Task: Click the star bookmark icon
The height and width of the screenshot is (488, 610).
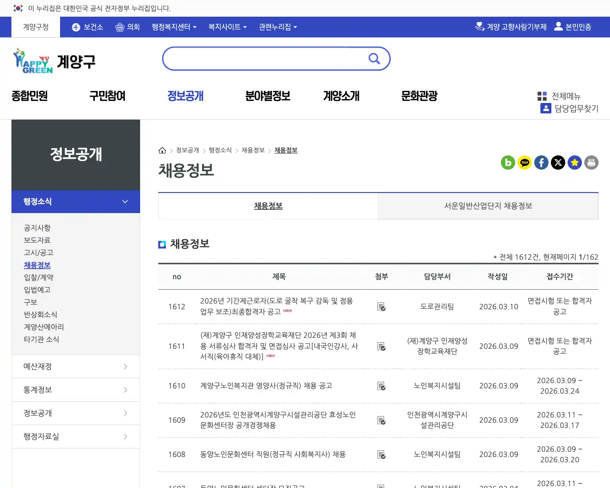Action: [x=575, y=163]
